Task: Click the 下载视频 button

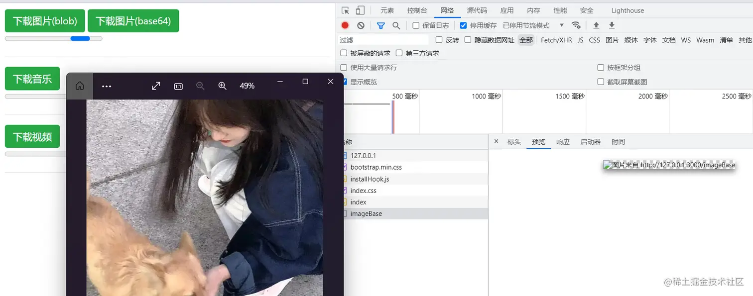Action: 32,136
